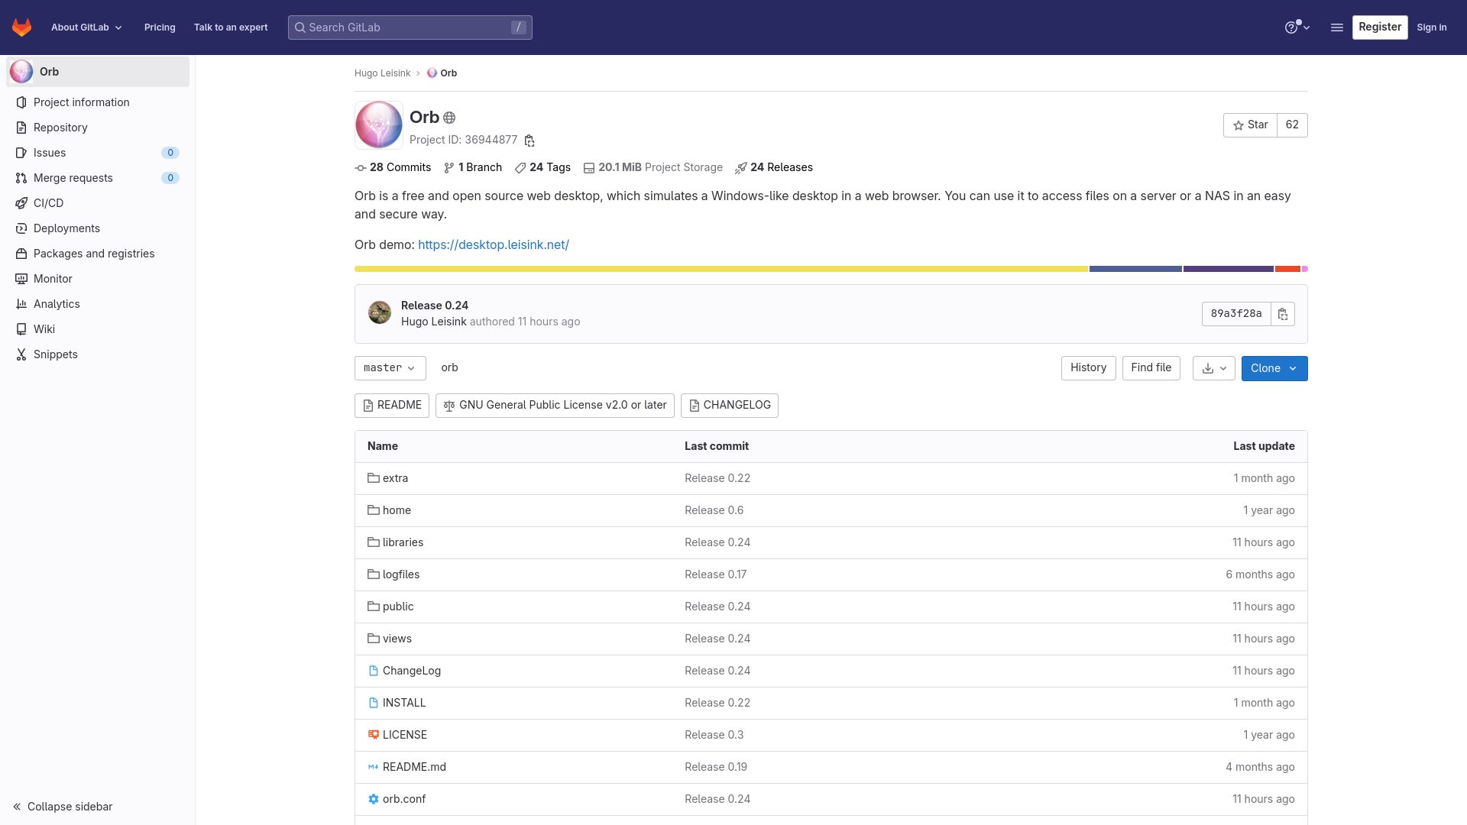Click Sign in link

pos(1432,27)
